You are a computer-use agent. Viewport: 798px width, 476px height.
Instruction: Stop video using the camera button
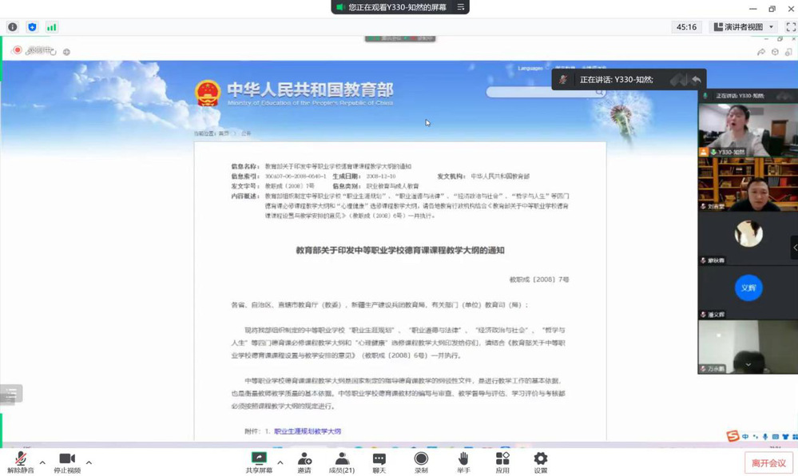click(67, 460)
